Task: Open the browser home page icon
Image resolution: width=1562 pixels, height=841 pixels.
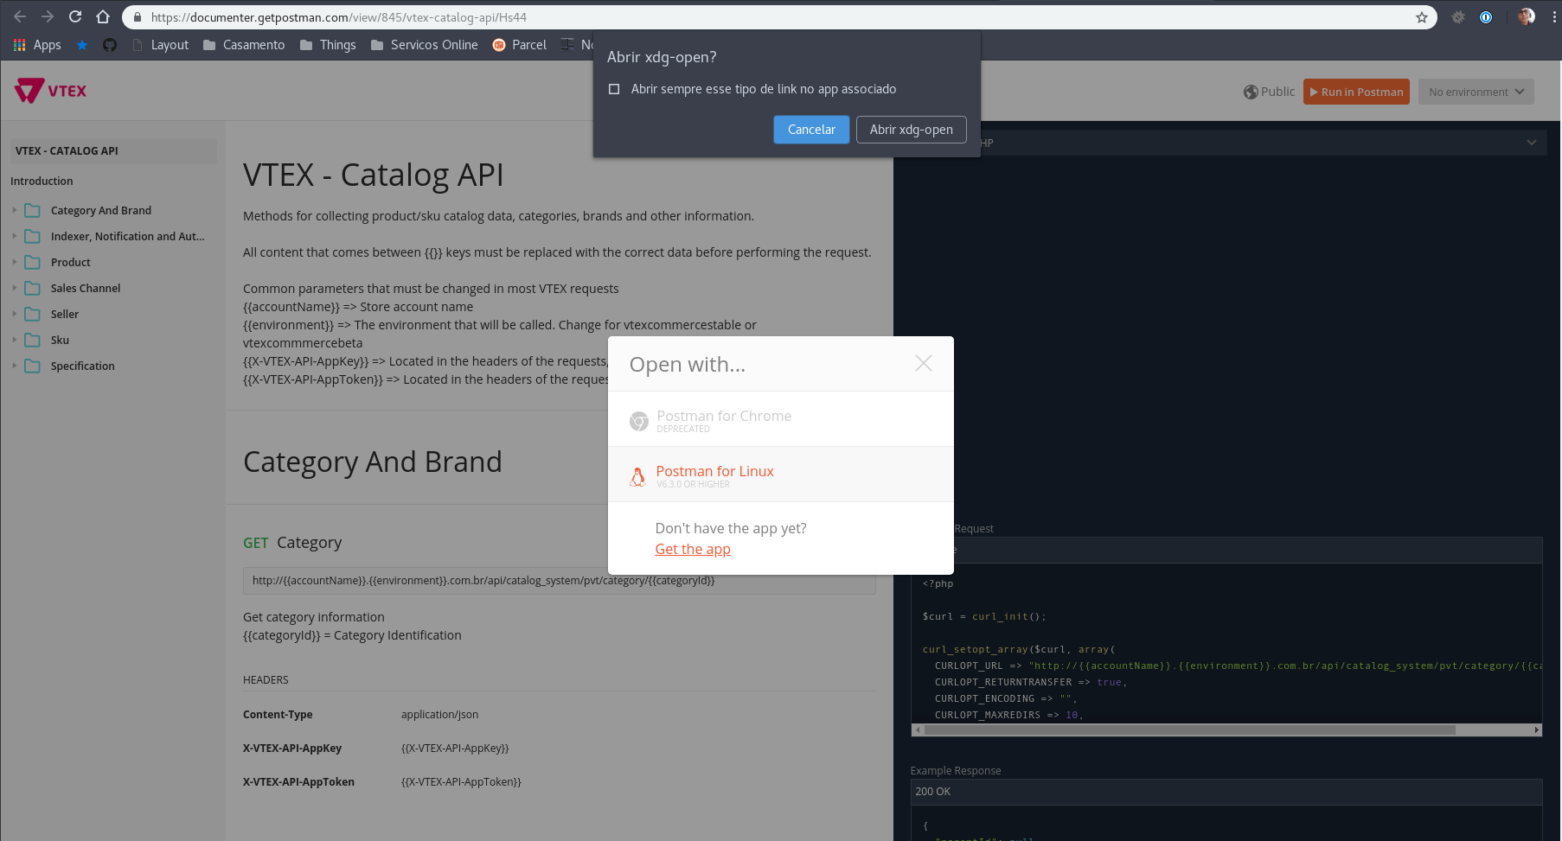Action: pos(103,16)
